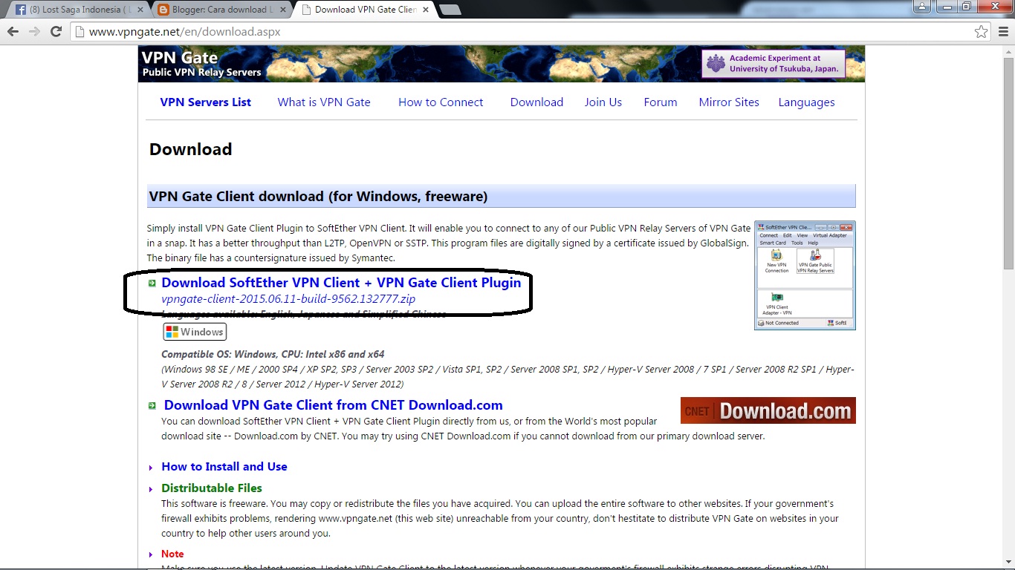
Task: Close the Lost Saga Indonesia tab
Action: pyautogui.click(x=140, y=10)
